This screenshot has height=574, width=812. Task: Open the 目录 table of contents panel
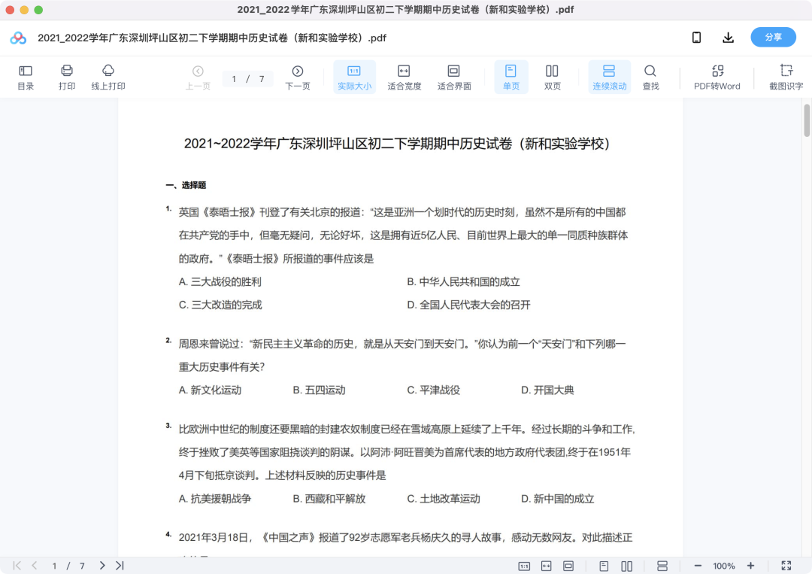26,77
